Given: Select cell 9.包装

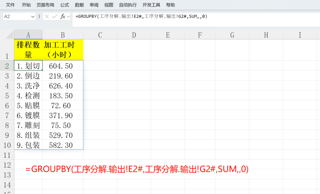Looking at the screenshot, I should pyautogui.click(x=28, y=145).
